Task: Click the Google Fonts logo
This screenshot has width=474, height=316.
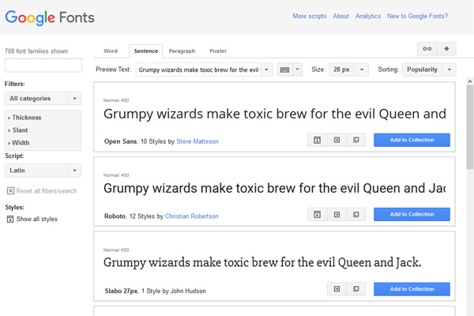Action: pos(50,17)
